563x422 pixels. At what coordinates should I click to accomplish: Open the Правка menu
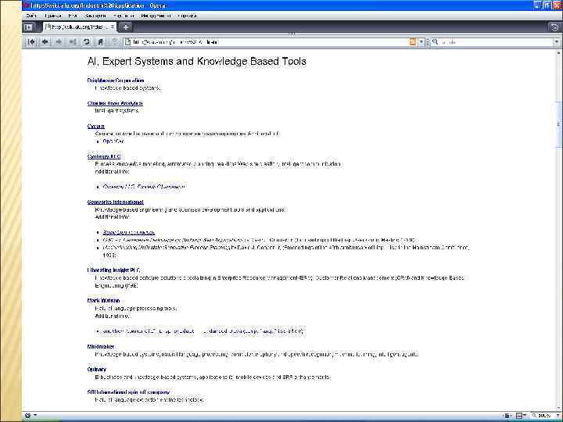pos(53,16)
